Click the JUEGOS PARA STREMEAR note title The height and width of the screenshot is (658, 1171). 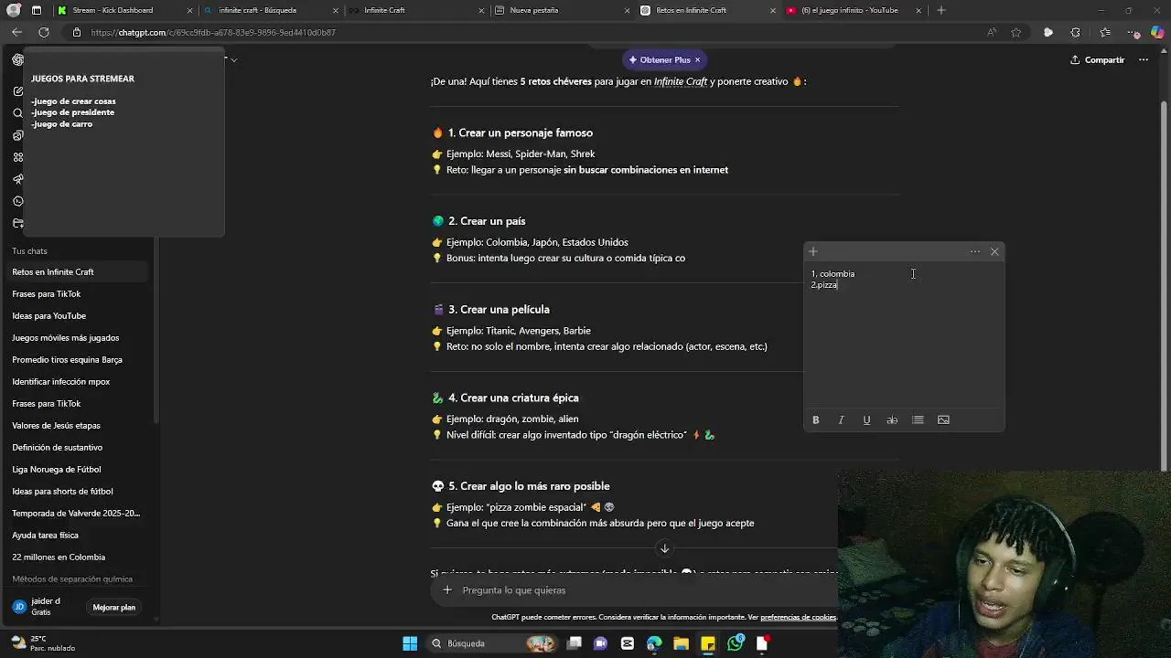82,79
